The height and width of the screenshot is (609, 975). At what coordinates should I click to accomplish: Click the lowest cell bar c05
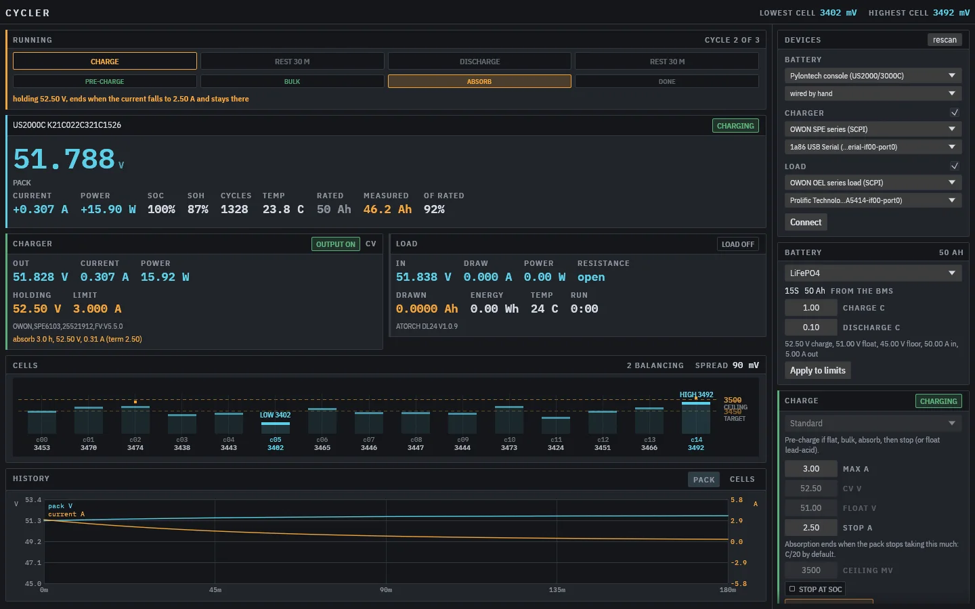(276, 428)
